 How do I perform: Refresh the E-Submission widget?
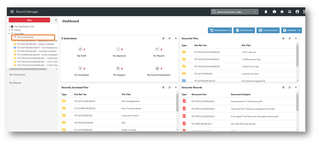pos(170,38)
